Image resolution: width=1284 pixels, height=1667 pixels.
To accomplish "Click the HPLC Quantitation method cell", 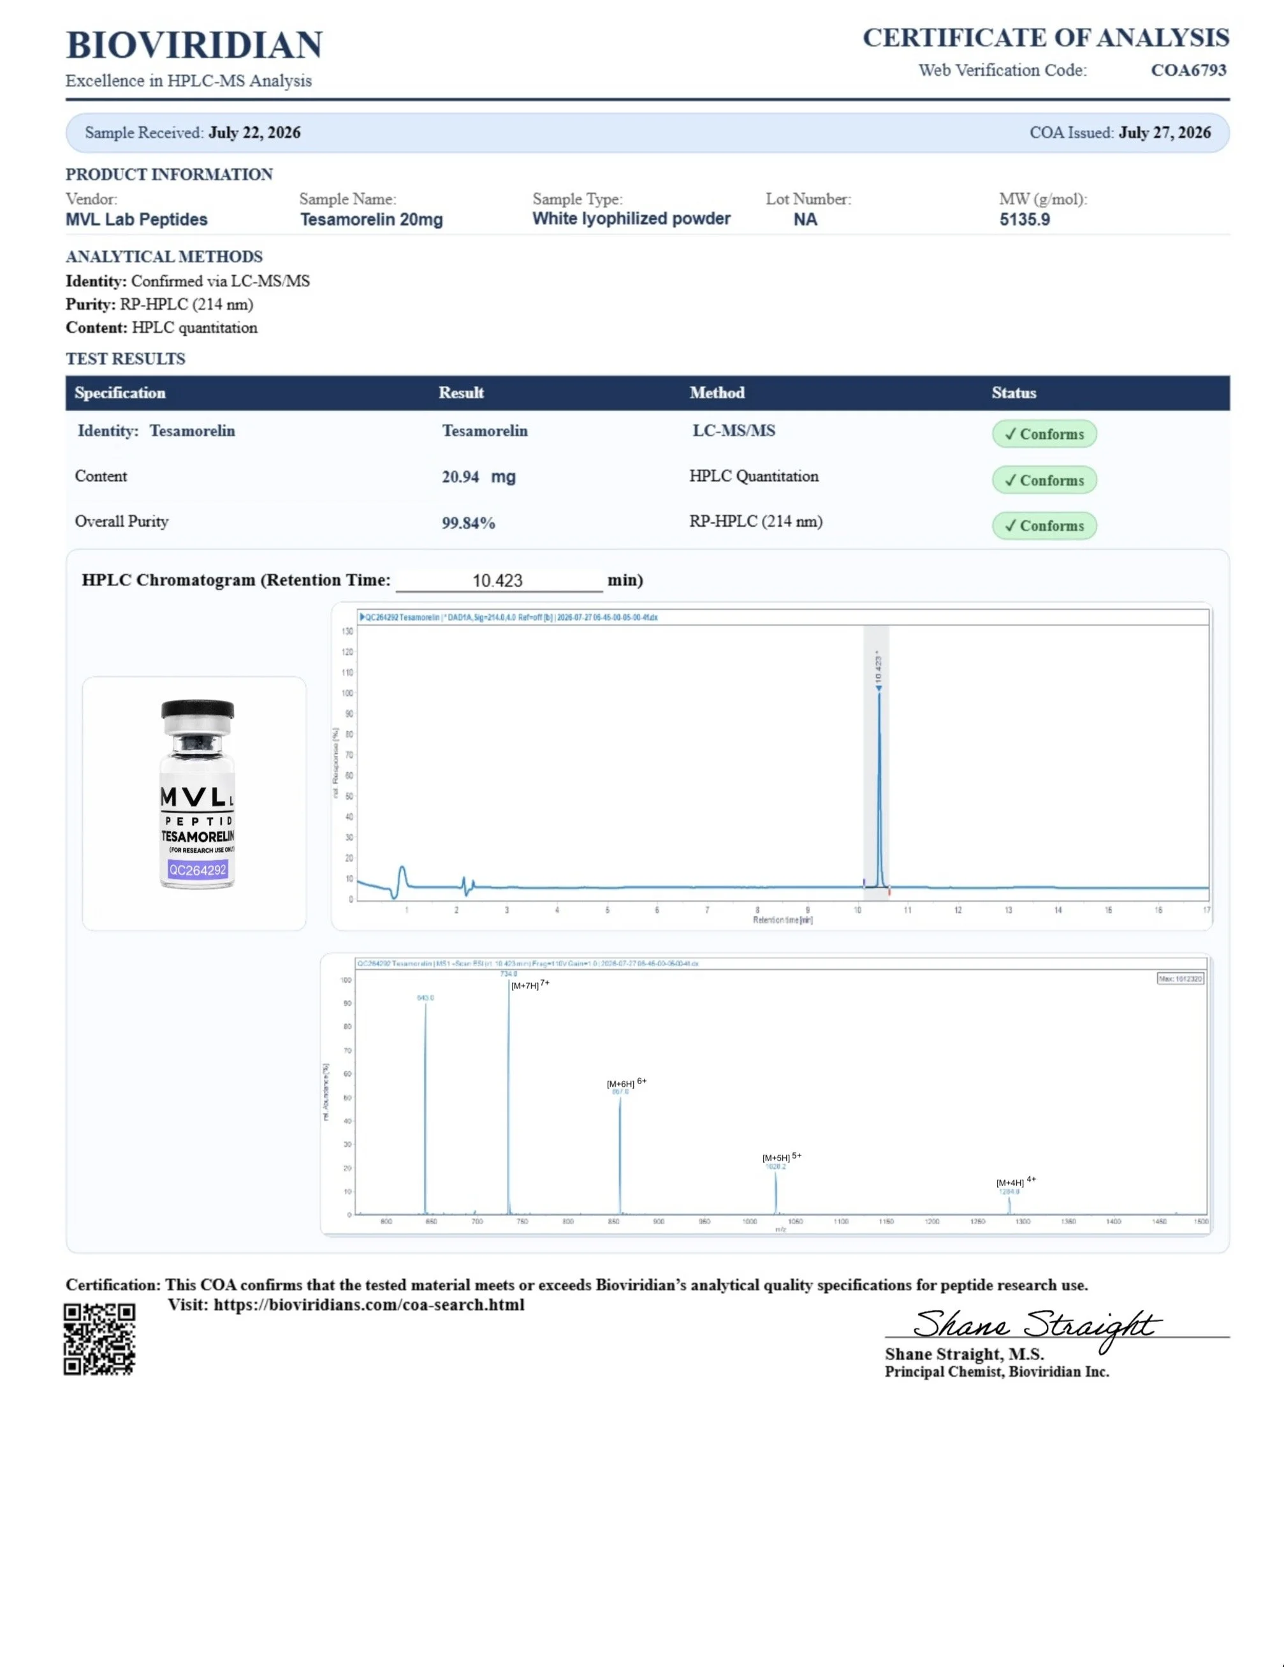I will point(754,476).
